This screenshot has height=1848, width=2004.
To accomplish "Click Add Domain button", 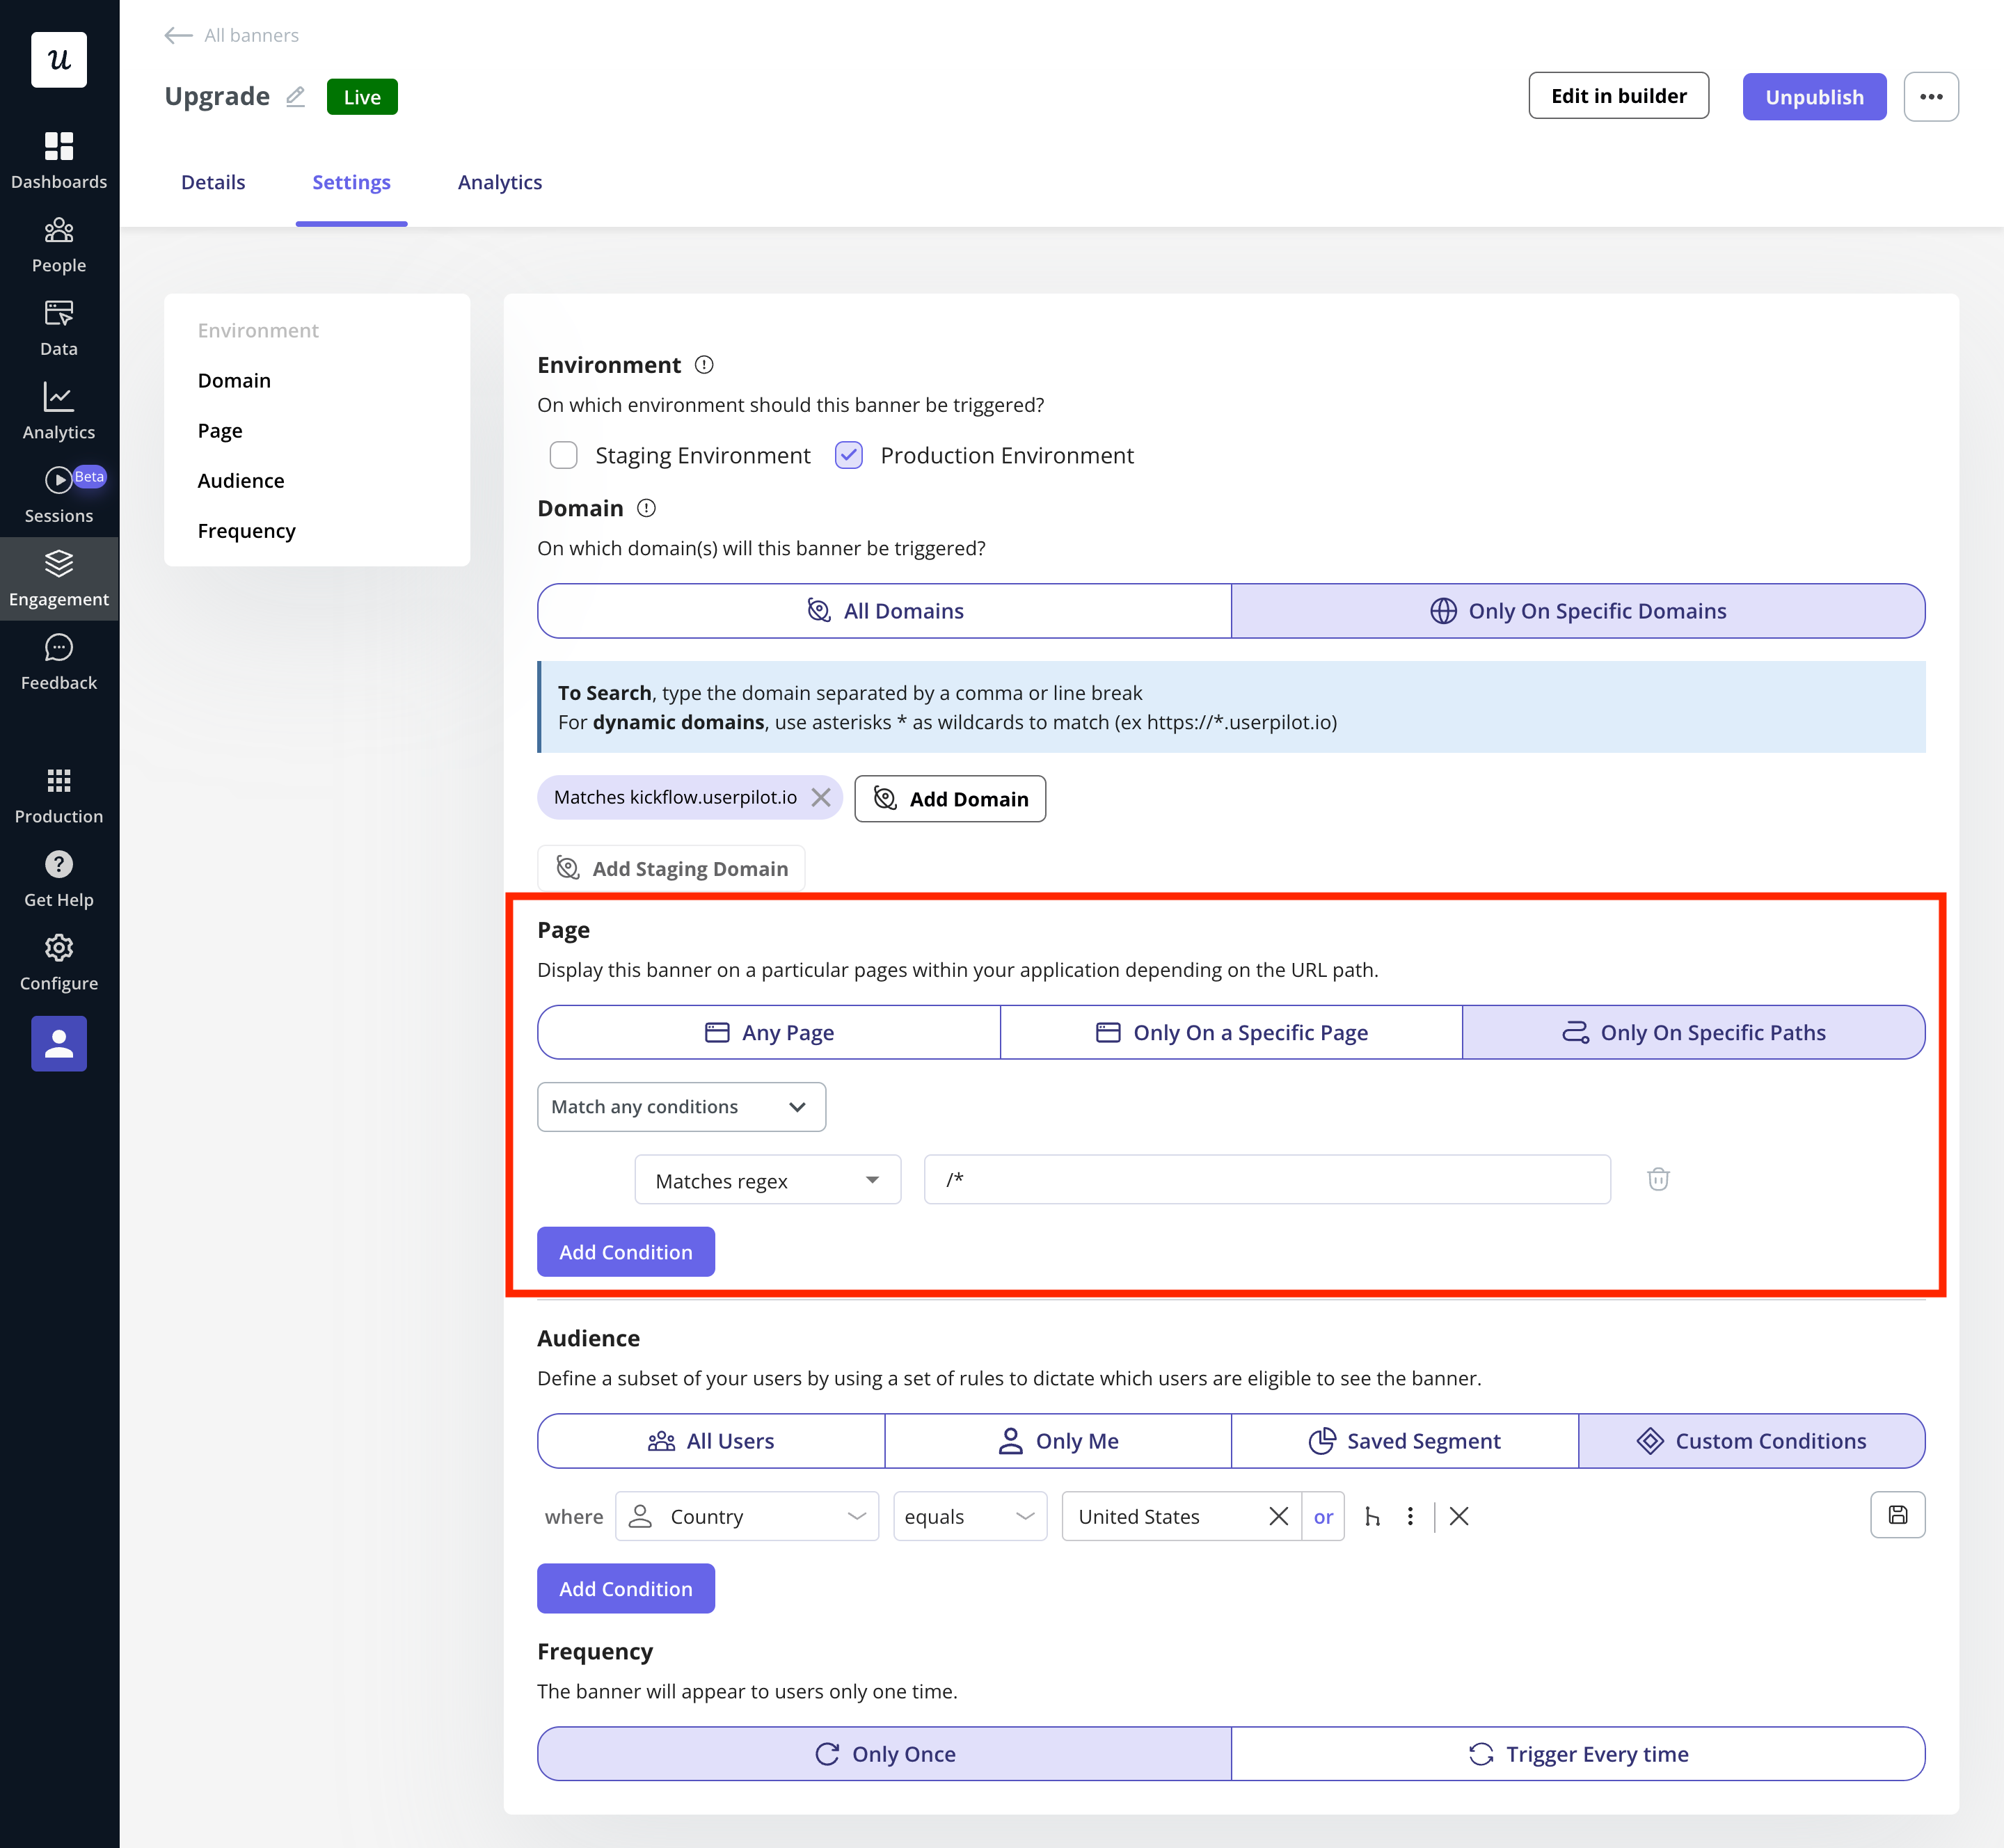I will click(x=950, y=799).
